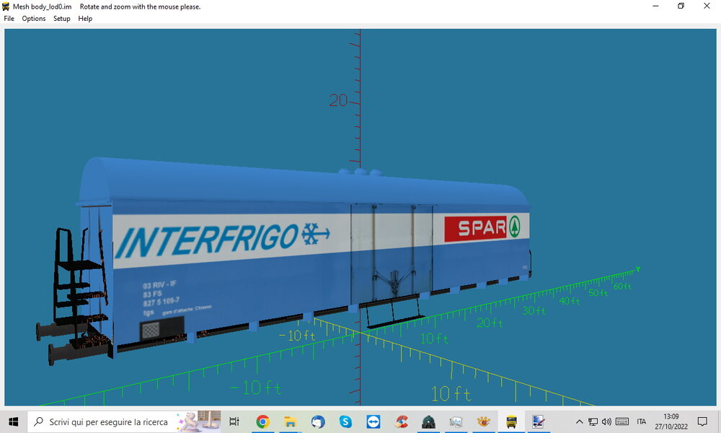Open the Setup menu

pos(61,19)
